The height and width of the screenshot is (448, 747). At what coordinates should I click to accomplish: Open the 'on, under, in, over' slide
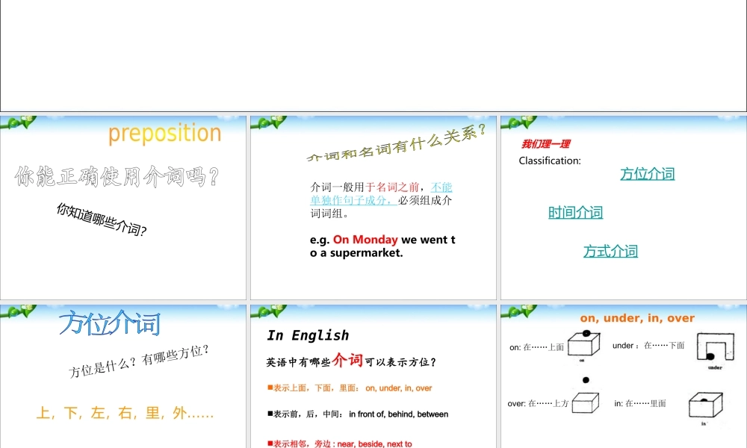(624, 376)
